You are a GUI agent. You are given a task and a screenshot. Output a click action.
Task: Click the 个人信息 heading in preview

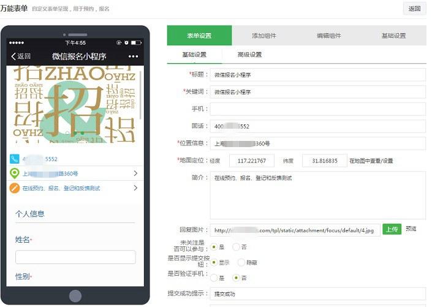coord(30,214)
